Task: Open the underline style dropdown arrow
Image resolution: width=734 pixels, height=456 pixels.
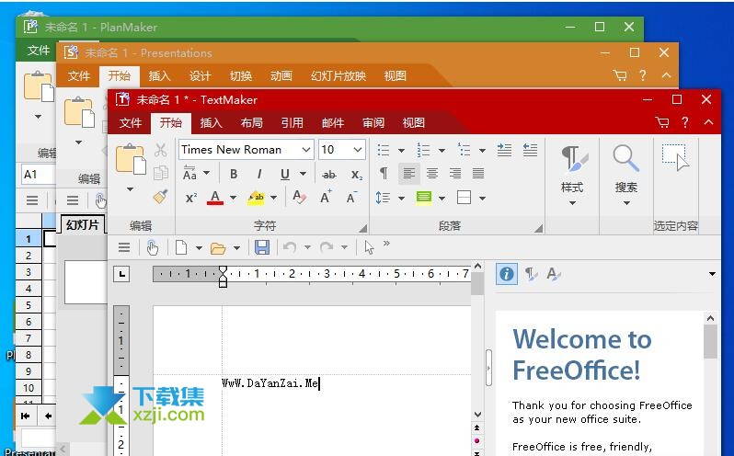Action: (304, 174)
